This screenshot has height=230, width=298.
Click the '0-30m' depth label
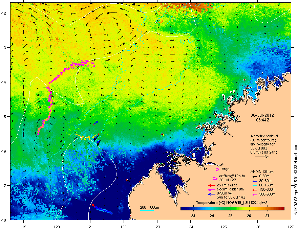(264, 176)
